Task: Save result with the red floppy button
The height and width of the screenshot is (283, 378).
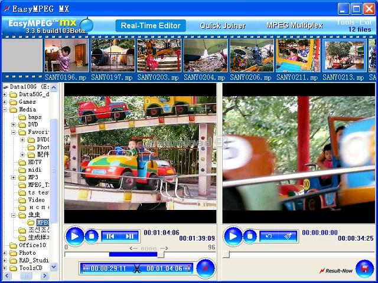Action: [364, 269]
